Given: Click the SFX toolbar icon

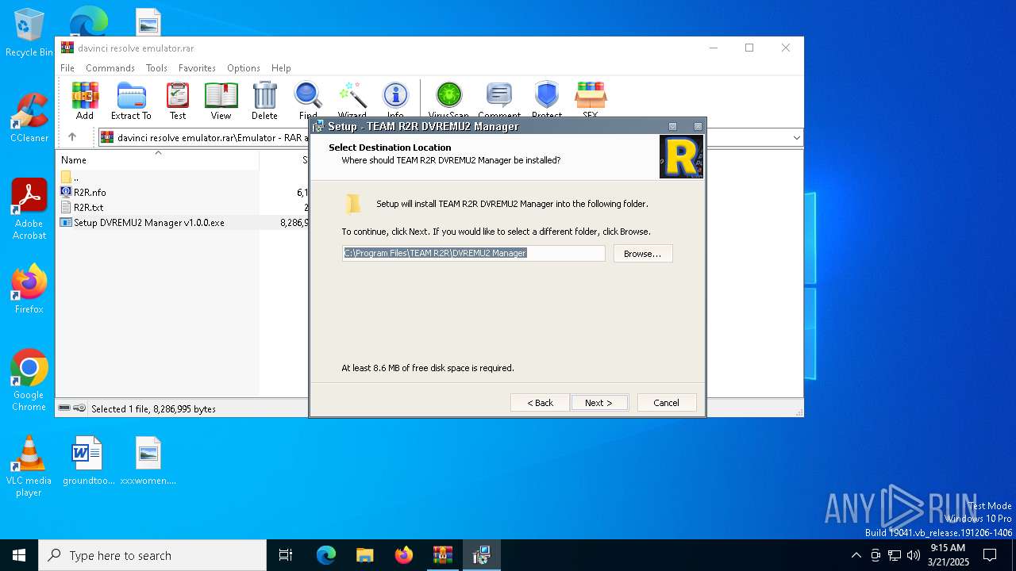Looking at the screenshot, I should pyautogui.click(x=591, y=101).
